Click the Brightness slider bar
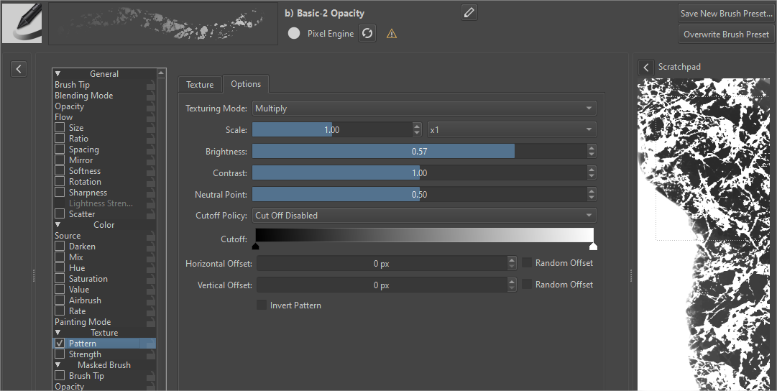 (x=418, y=152)
